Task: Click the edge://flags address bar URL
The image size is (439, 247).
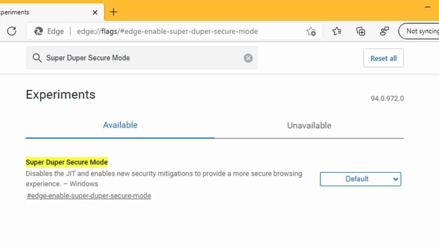Action: pyautogui.click(x=167, y=31)
